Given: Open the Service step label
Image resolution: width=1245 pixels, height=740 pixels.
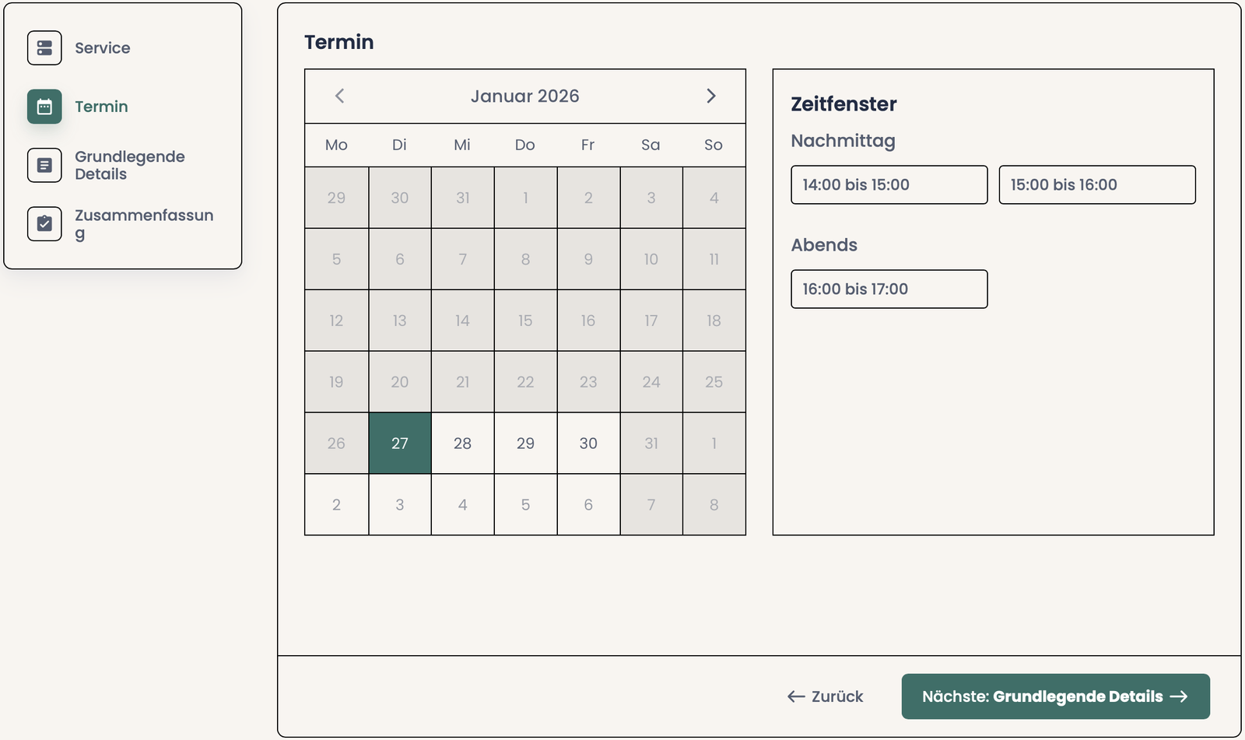Looking at the screenshot, I should tap(103, 48).
